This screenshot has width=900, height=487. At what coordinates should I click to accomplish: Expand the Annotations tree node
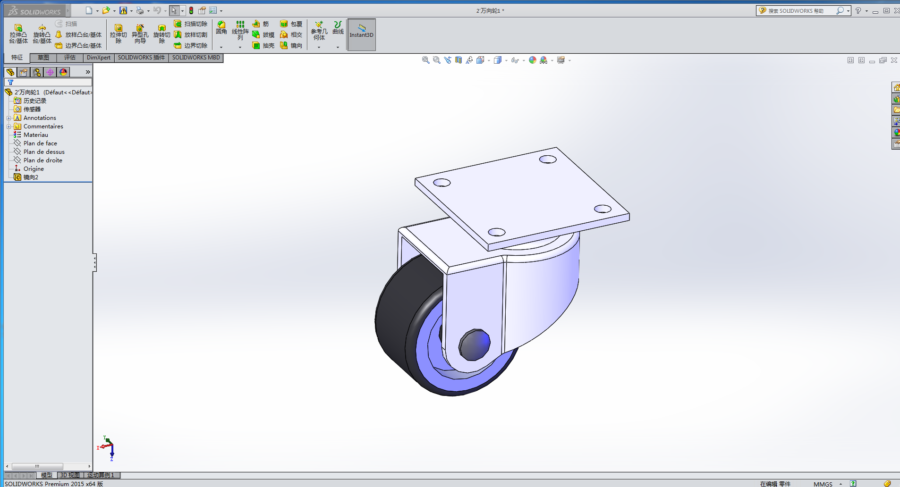point(8,118)
